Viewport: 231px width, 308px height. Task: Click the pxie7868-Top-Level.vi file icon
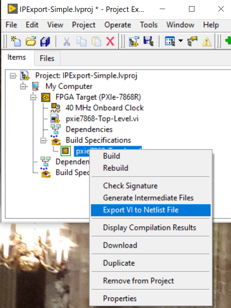55,119
